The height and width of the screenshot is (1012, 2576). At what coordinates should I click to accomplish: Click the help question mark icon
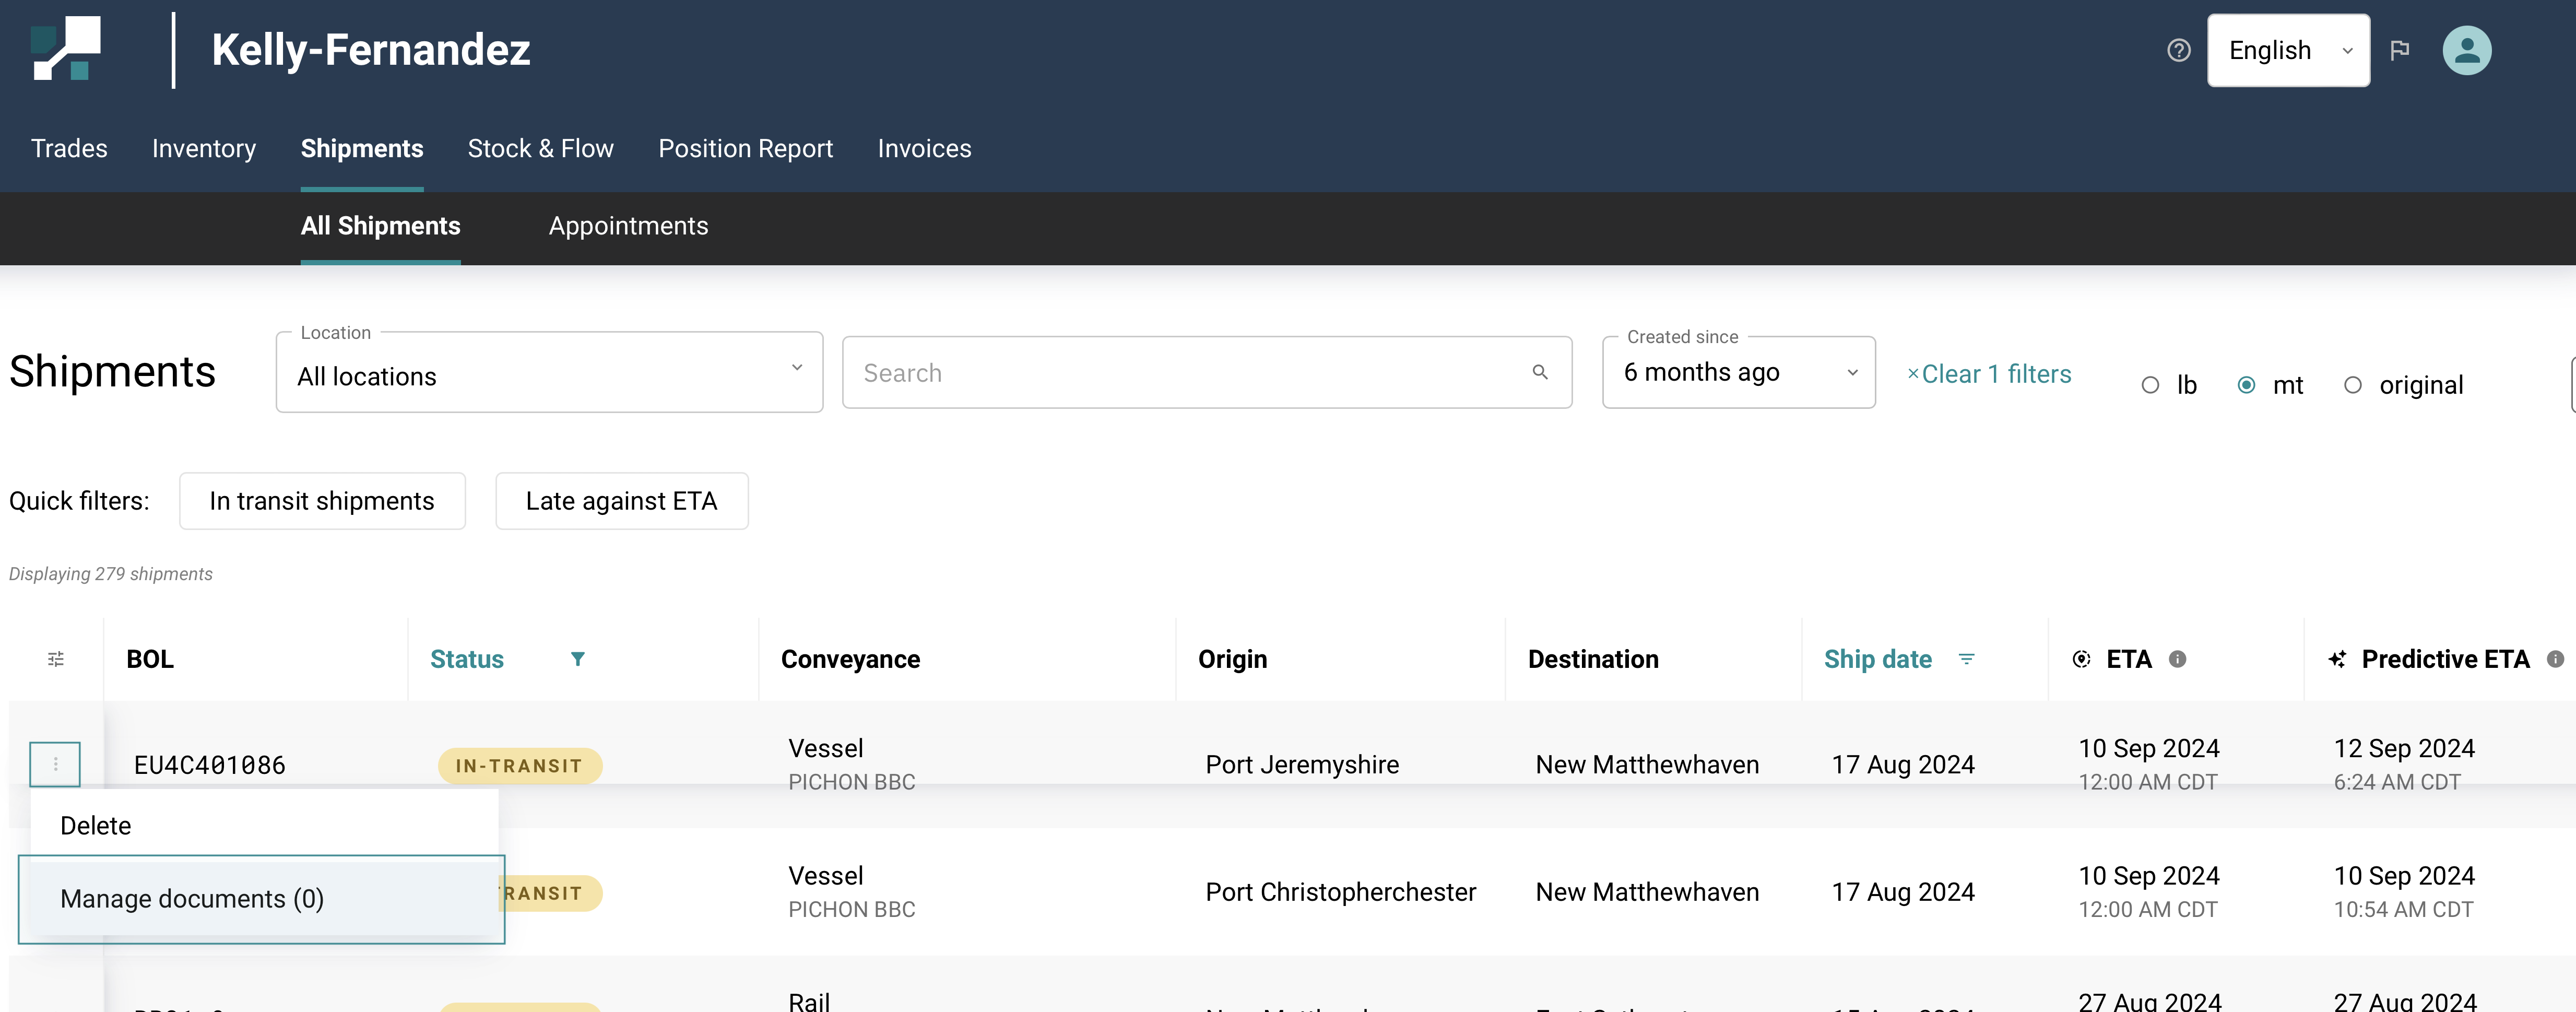(x=2178, y=50)
